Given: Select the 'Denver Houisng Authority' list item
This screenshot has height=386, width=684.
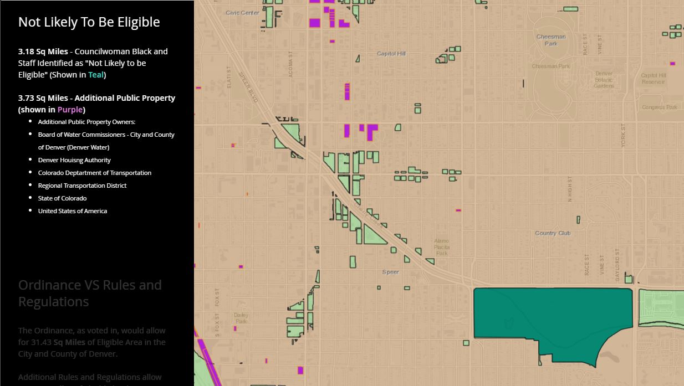Looking at the screenshot, I should 74,160.
